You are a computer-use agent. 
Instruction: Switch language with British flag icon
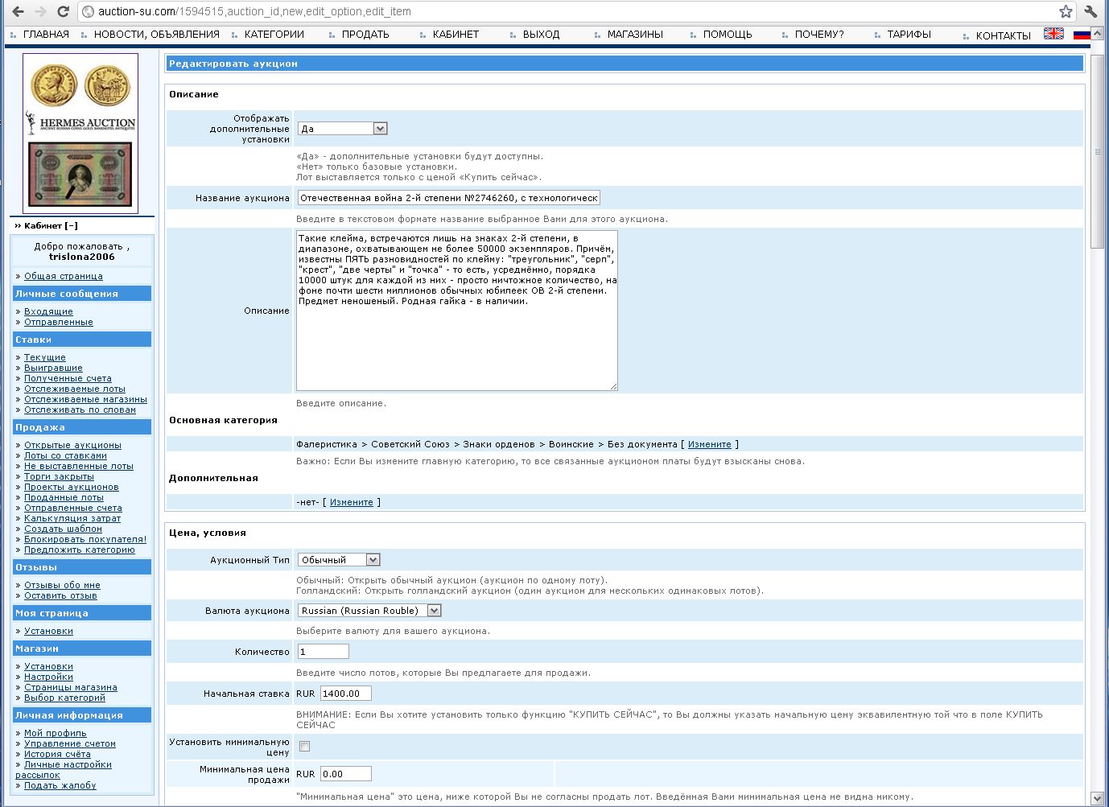coord(1053,34)
